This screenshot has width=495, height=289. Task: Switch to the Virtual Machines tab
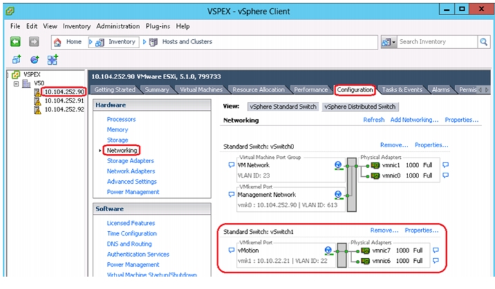click(x=201, y=90)
